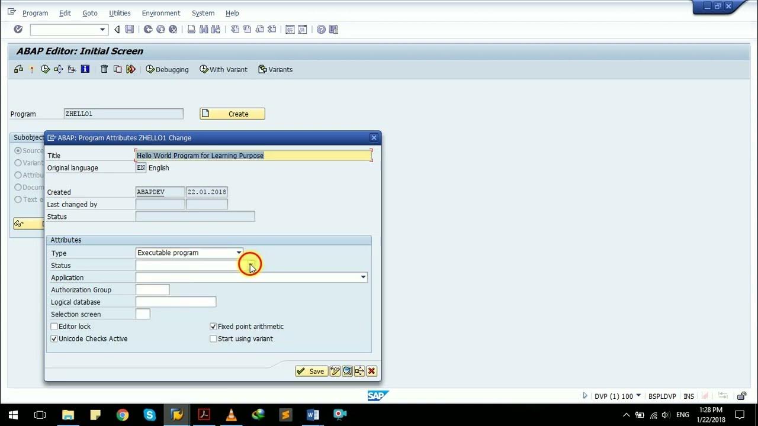Select the Attributes radio button
The width and height of the screenshot is (758, 426).
pos(18,175)
